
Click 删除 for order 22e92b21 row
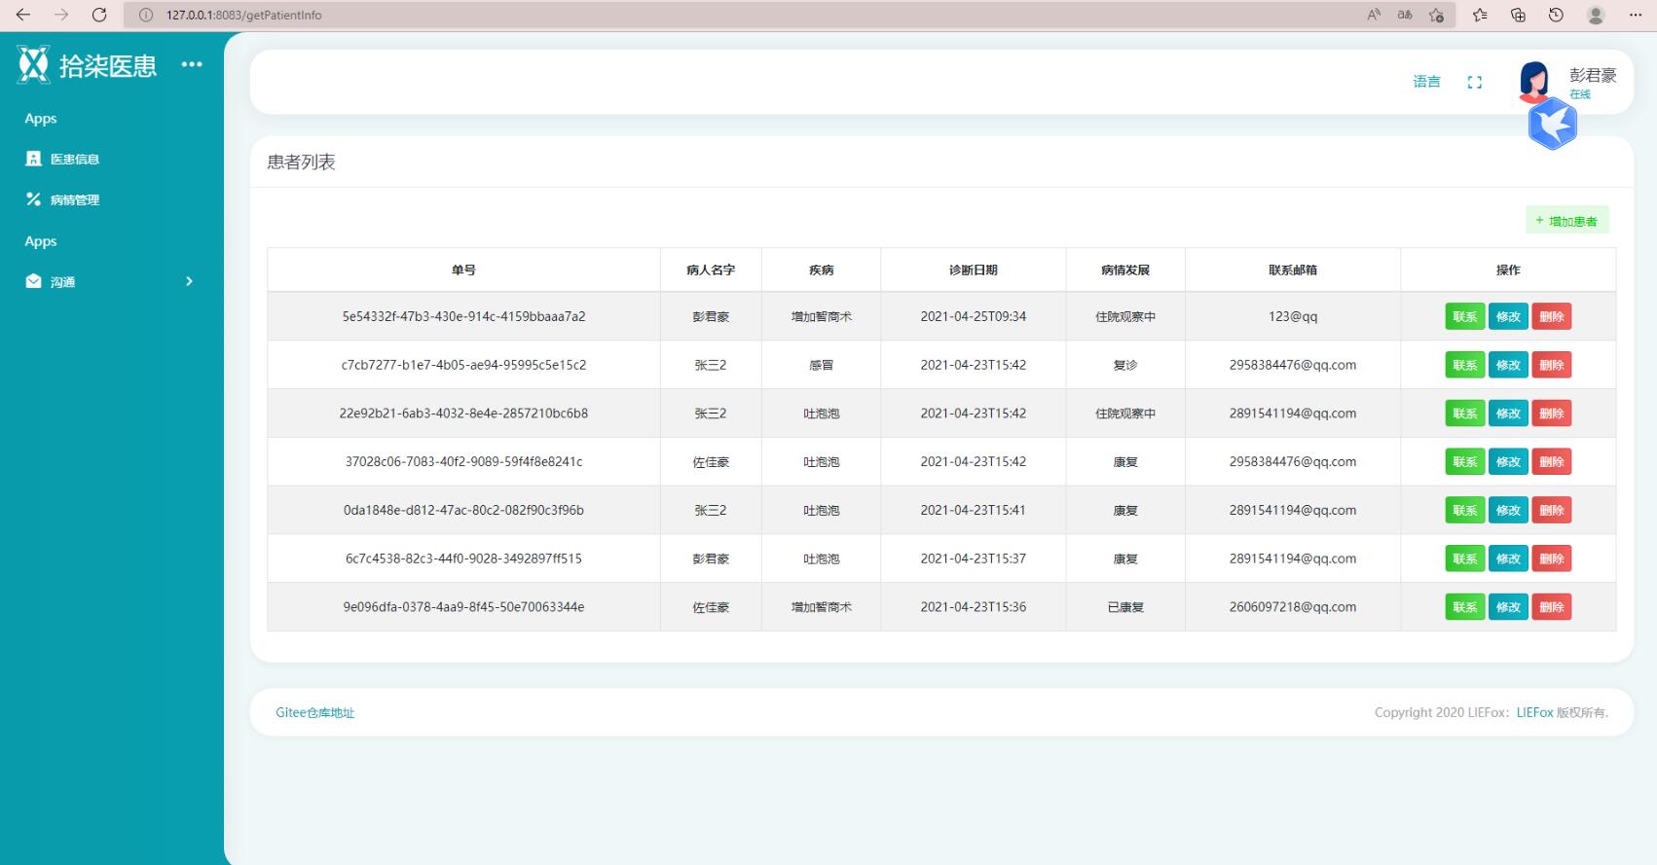click(1551, 414)
